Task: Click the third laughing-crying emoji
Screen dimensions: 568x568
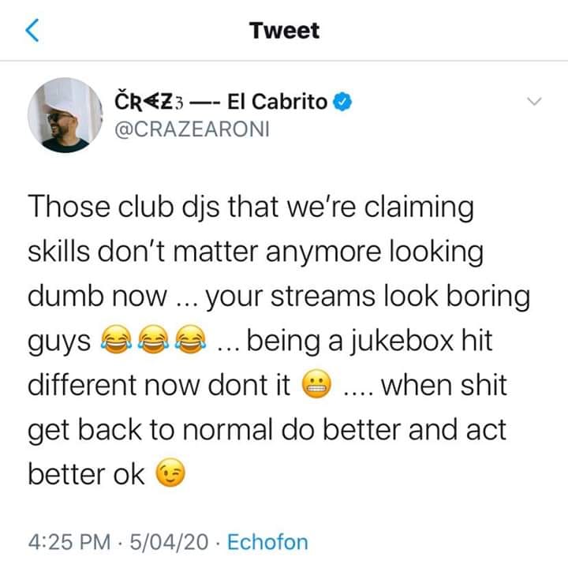Action: tap(191, 339)
